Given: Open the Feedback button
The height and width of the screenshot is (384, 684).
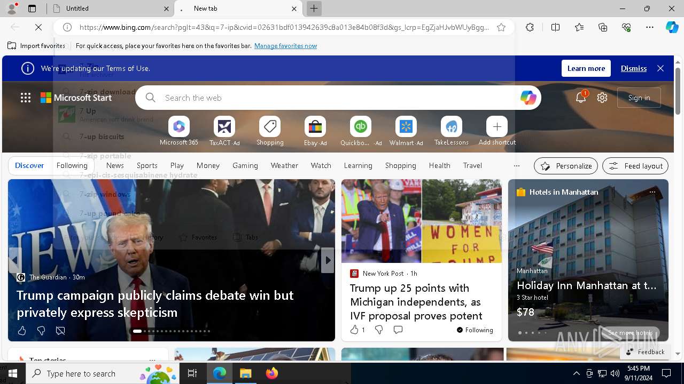Looking at the screenshot, I should [x=645, y=352].
